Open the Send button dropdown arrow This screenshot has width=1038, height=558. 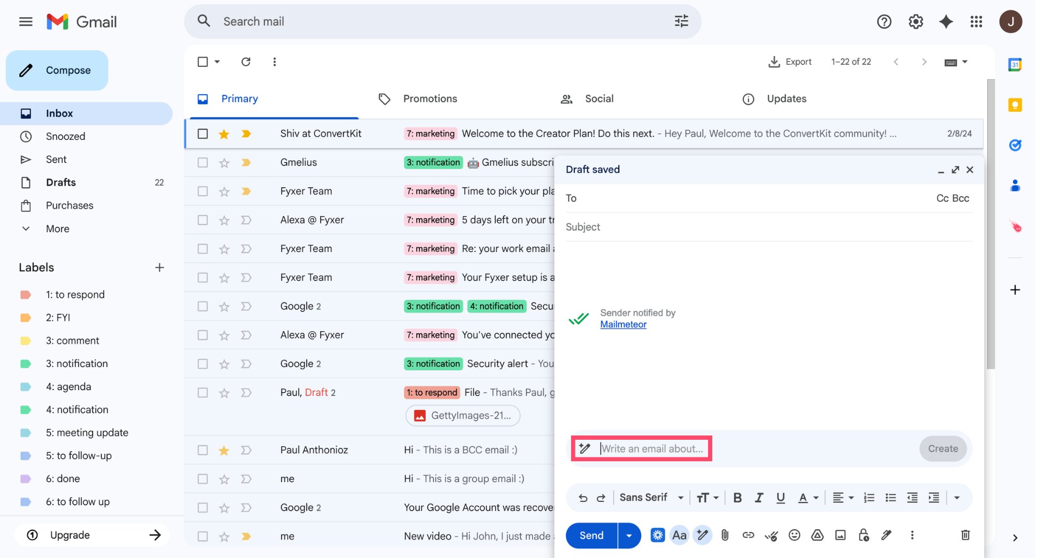[x=629, y=535]
